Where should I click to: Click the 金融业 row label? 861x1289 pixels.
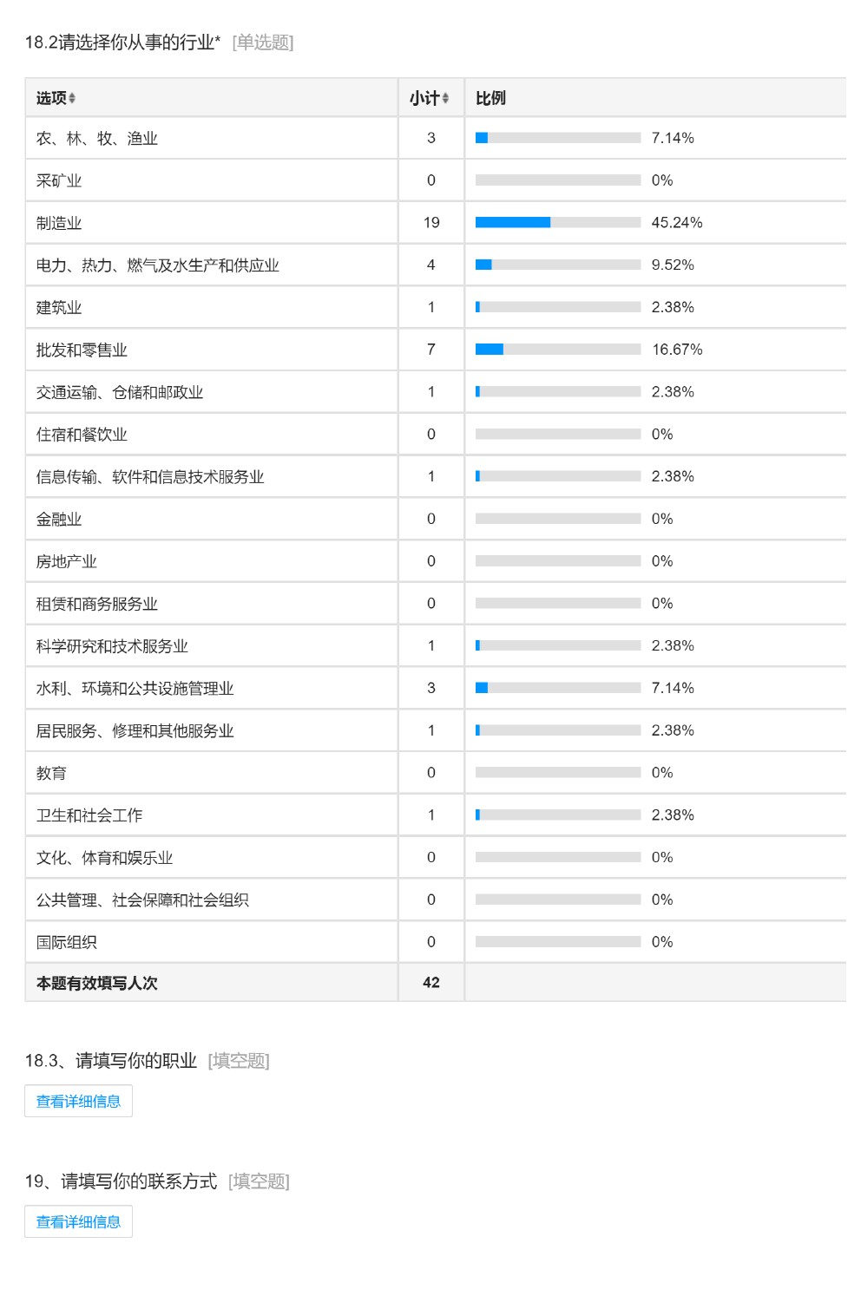click(59, 519)
